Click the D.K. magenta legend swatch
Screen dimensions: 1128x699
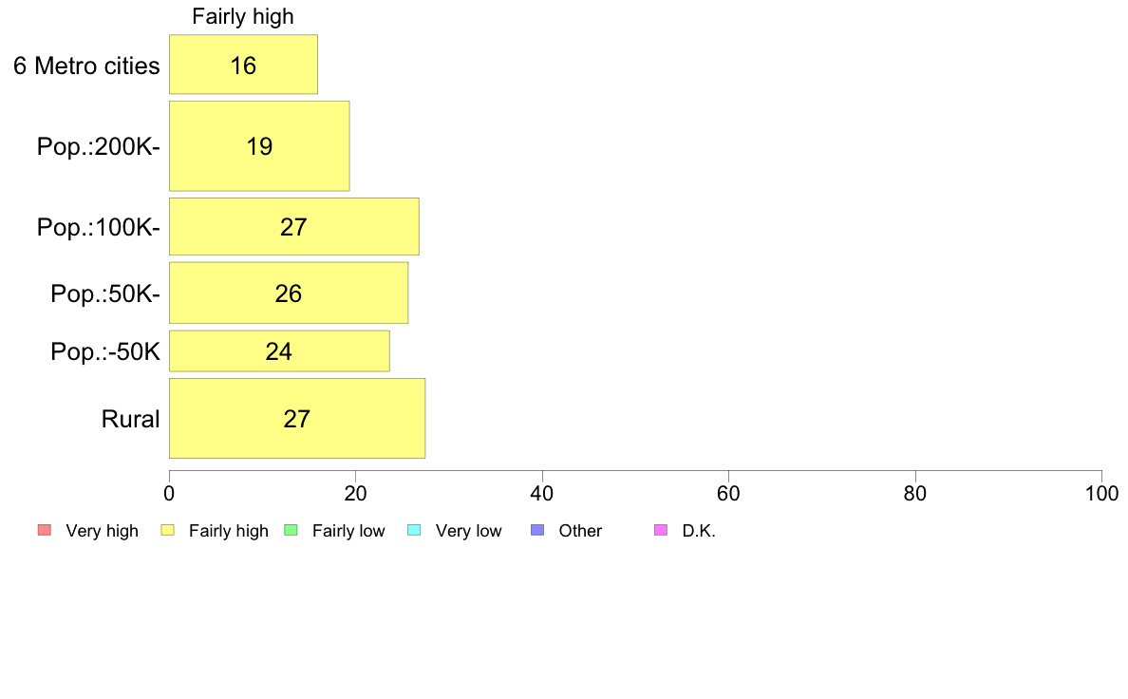tap(661, 531)
